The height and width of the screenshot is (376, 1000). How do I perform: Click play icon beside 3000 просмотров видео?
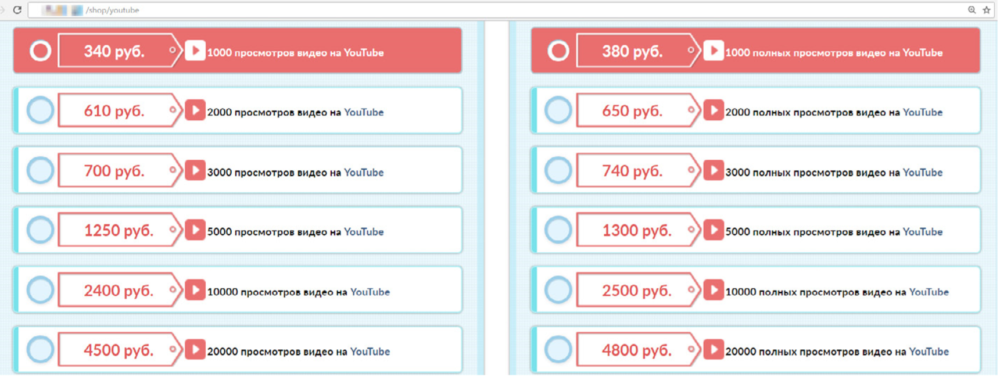click(195, 170)
